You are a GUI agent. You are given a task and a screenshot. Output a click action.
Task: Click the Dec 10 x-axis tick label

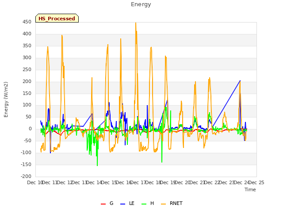point(35,182)
